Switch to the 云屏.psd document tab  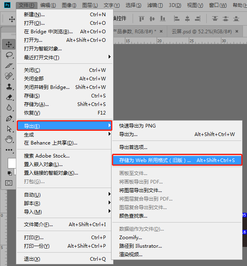(201, 31)
